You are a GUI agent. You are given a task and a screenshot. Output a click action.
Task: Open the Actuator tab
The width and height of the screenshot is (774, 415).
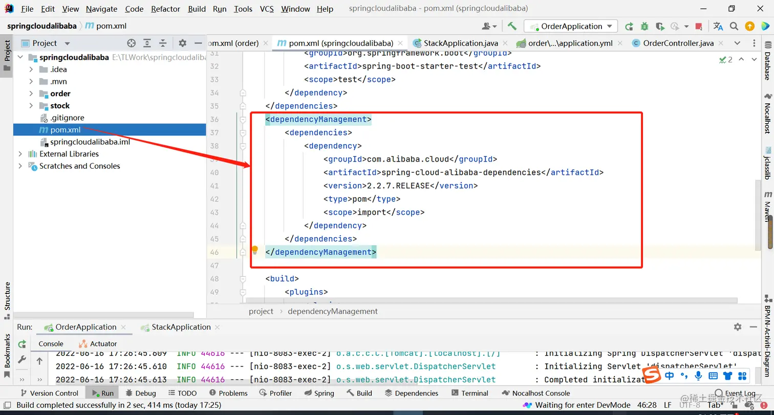click(x=98, y=344)
